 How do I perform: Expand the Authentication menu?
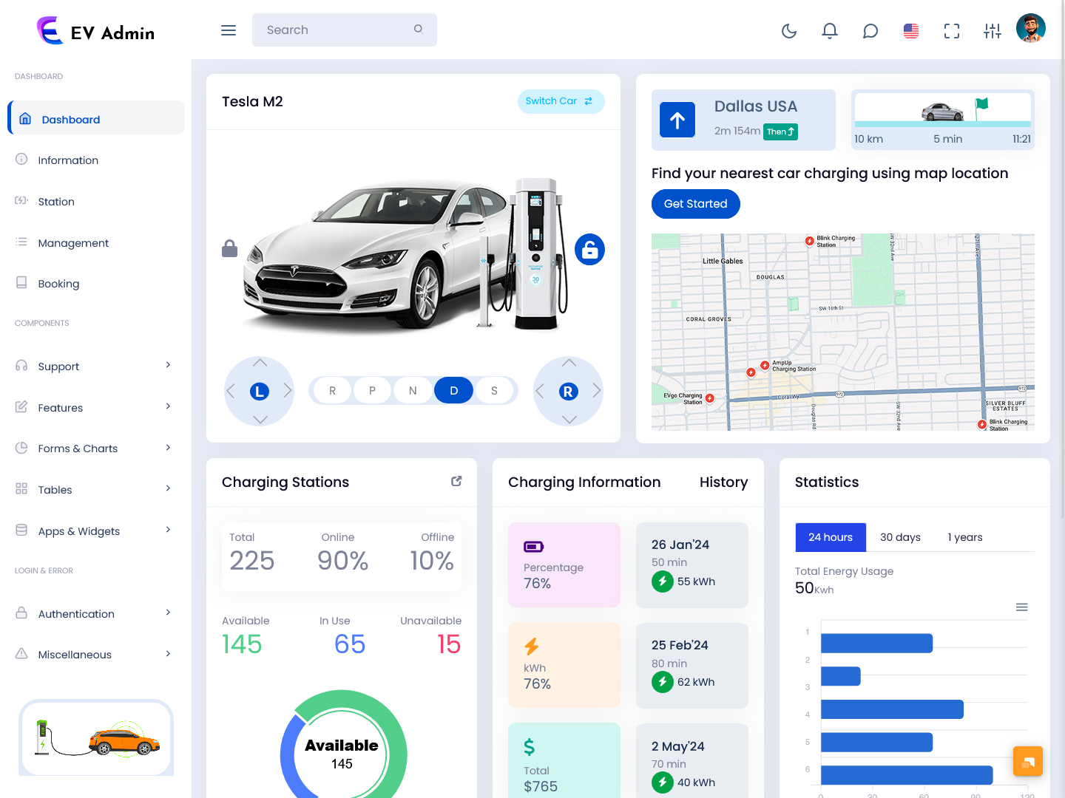click(96, 613)
